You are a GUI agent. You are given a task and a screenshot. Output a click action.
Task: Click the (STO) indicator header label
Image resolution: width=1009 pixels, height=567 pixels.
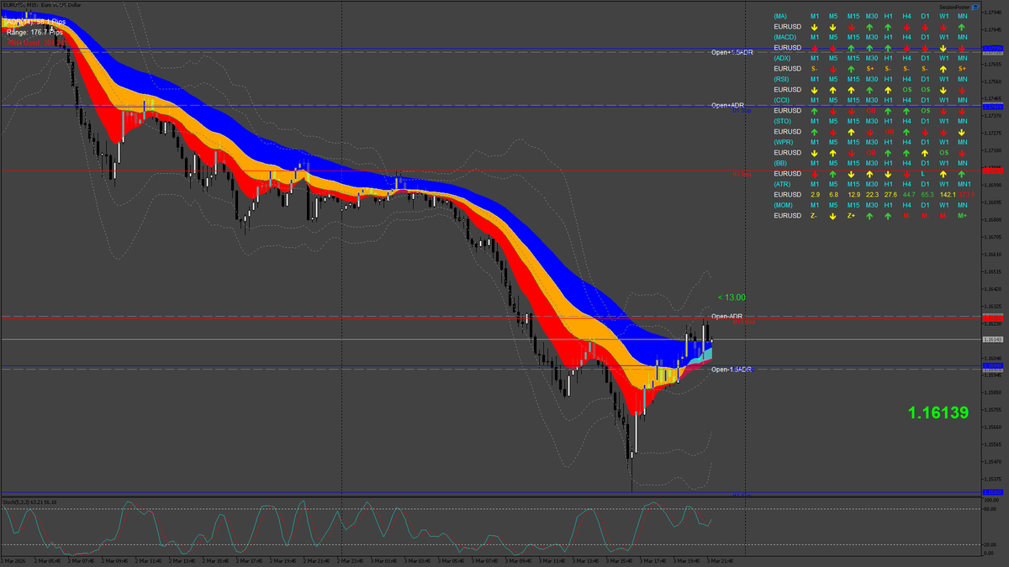click(x=783, y=121)
